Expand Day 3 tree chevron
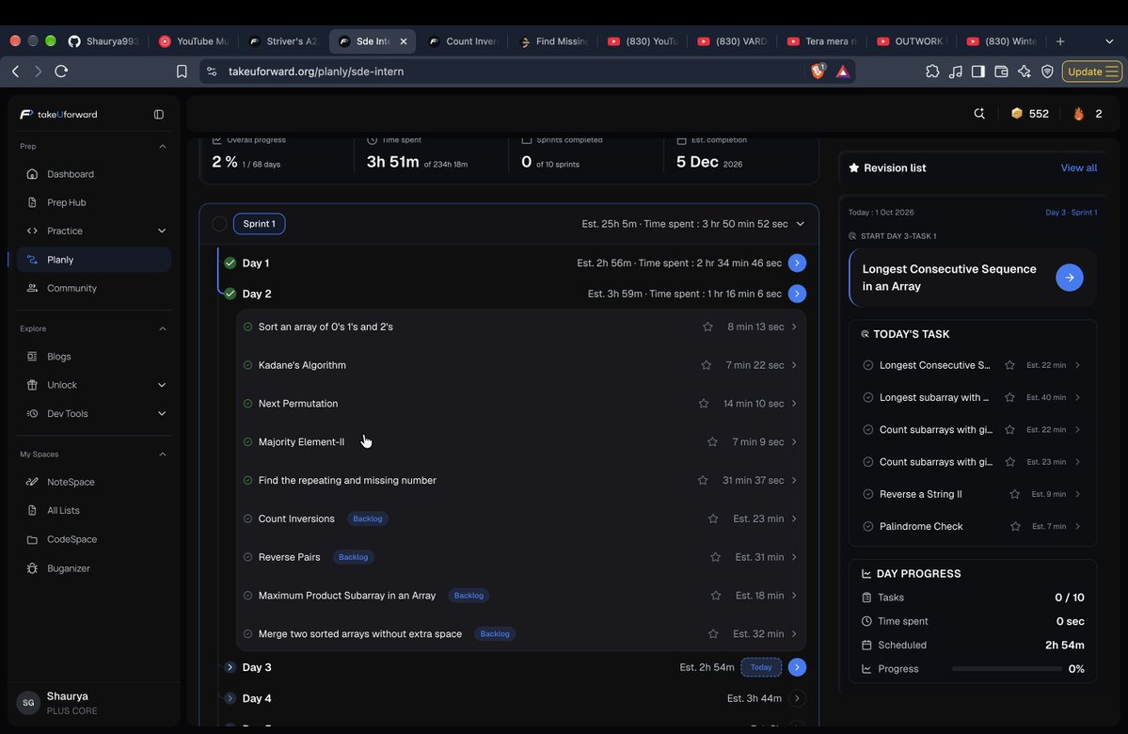 230,667
